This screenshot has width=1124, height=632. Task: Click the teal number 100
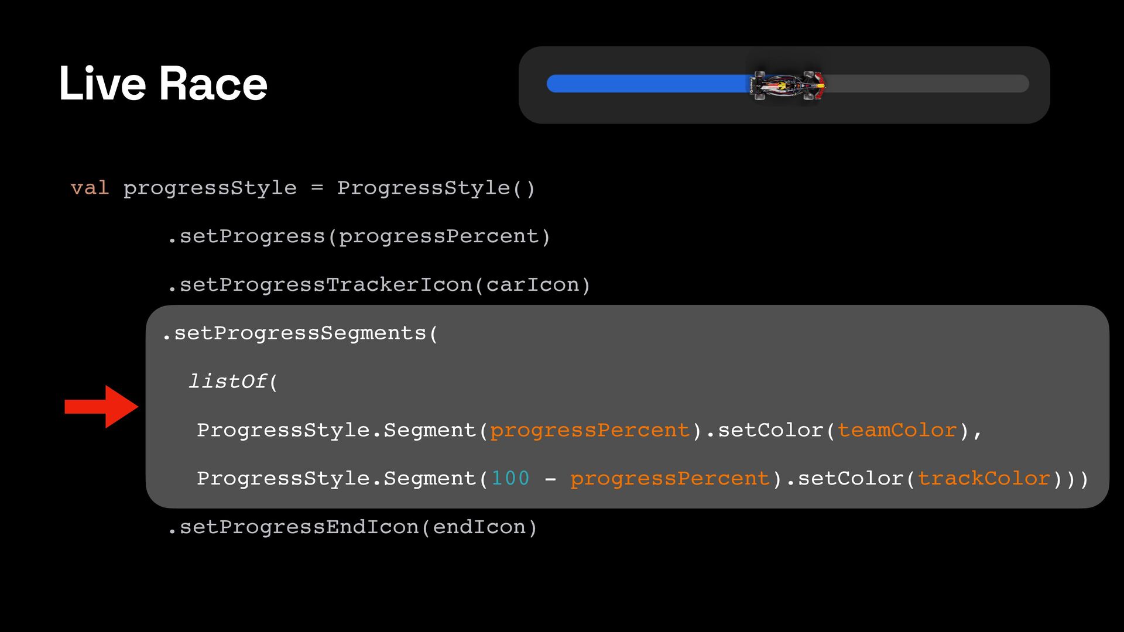tap(510, 479)
